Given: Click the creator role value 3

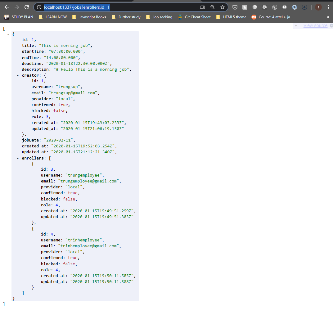Looking at the screenshot, I should pos(47,117).
